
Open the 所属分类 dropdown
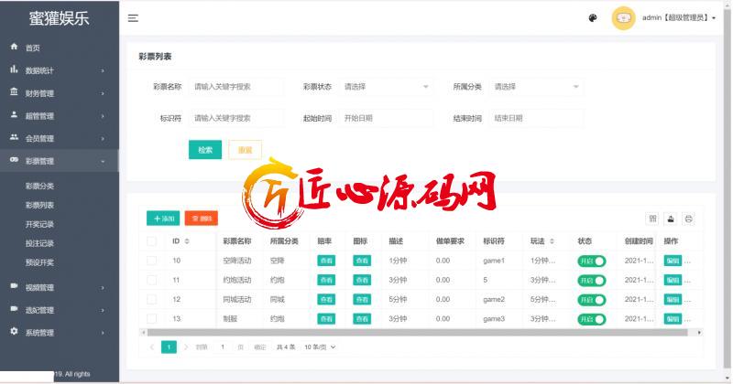(536, 87)
